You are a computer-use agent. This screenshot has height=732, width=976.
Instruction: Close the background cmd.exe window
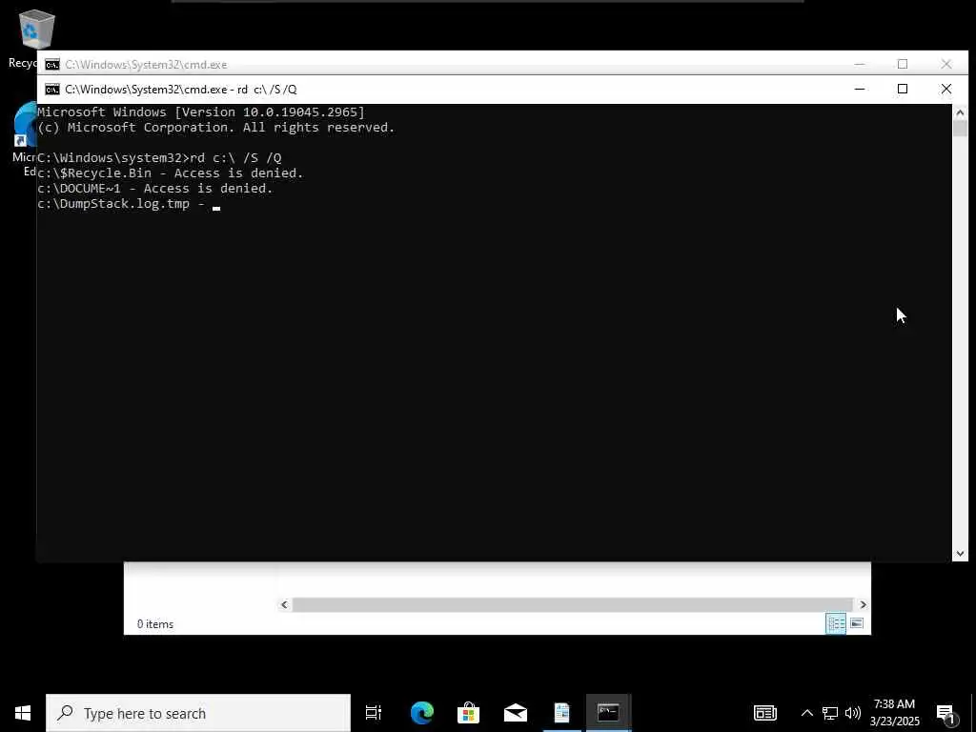click(946, 64)
